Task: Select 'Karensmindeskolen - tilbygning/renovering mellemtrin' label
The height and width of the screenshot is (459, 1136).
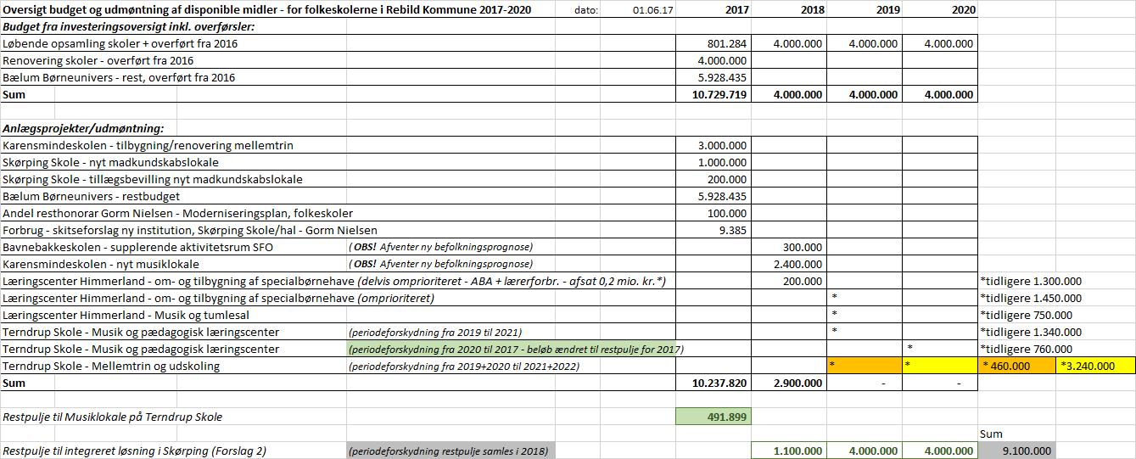Action: coord(148,145)
